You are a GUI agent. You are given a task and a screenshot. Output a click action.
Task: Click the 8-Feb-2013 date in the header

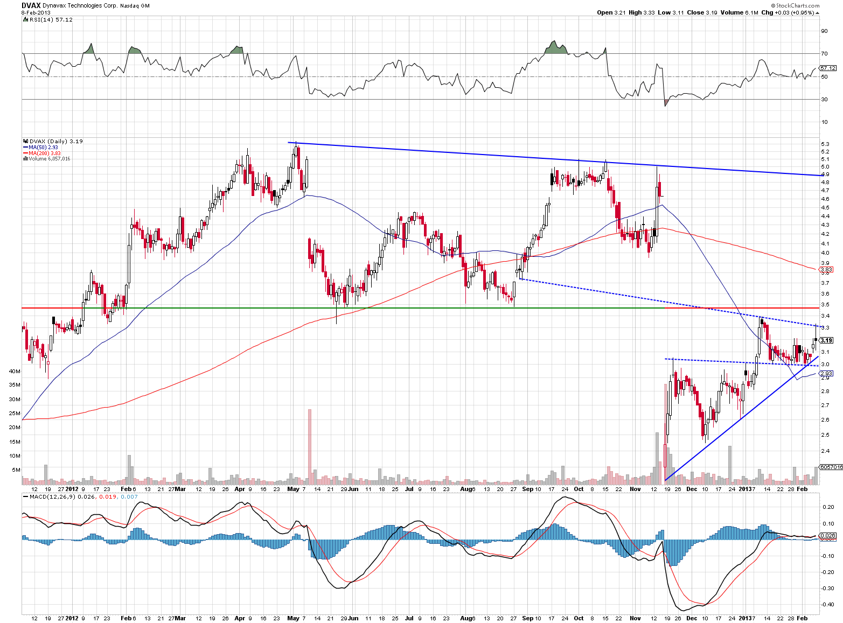click(36, 12)
